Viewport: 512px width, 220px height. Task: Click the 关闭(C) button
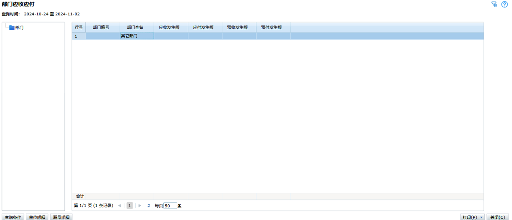(497, 217)
